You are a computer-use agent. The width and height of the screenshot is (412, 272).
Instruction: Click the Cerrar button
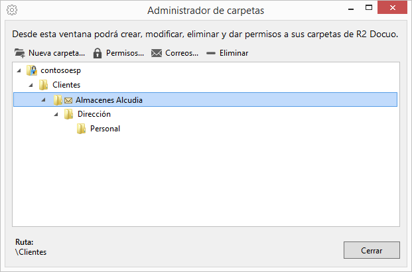(372, 250)
